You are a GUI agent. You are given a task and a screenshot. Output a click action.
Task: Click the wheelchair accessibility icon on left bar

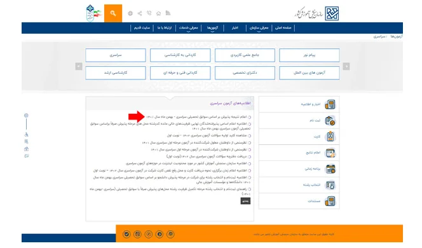pyautogui.click(x=27, y=134)
